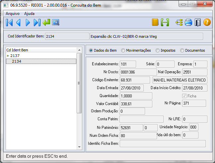Open the Ajuda menu

(29, 14)
